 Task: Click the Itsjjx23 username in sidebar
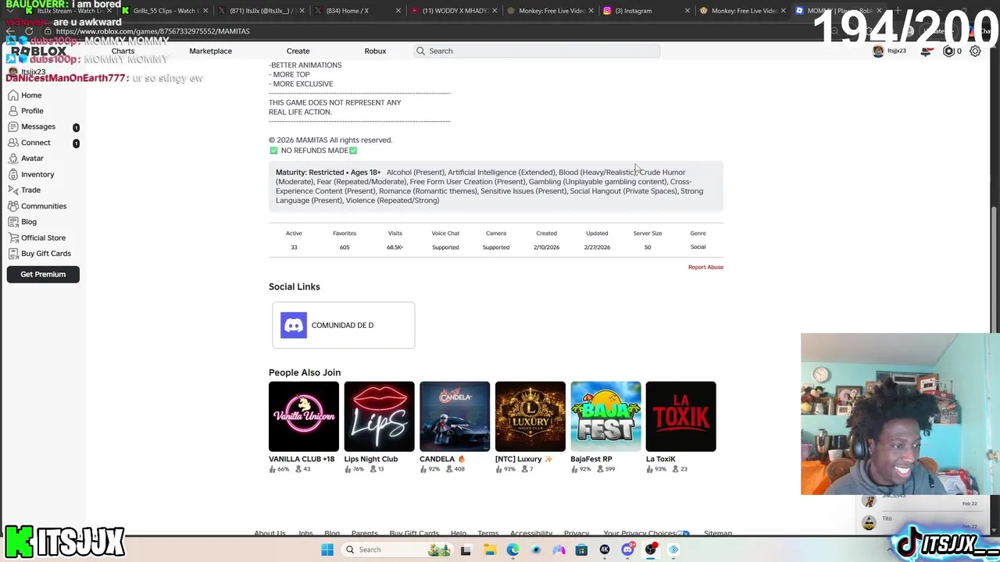[33, 72]
